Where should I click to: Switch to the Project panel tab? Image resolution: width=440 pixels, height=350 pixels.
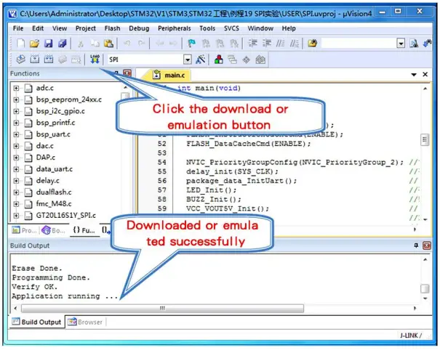(24, 230)
